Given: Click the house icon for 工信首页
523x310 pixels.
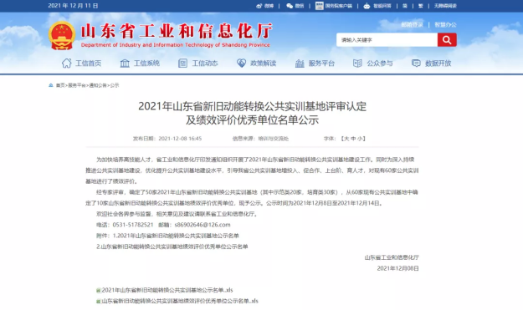Looking at the screenshot, I should tap(67, 63).
